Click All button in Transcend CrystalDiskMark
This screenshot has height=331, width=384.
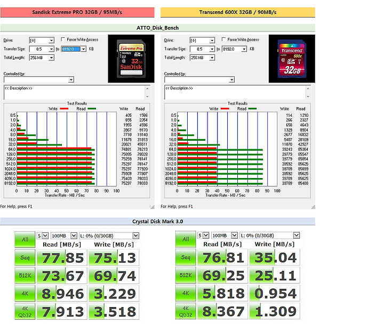(x=186, y=239)
